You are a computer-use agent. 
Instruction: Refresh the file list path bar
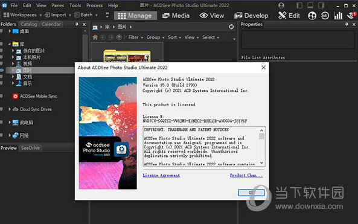pos(231,27)
